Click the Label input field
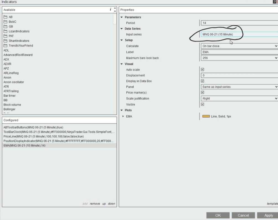The width and height of the screenshot is (278, 220). 239,52
